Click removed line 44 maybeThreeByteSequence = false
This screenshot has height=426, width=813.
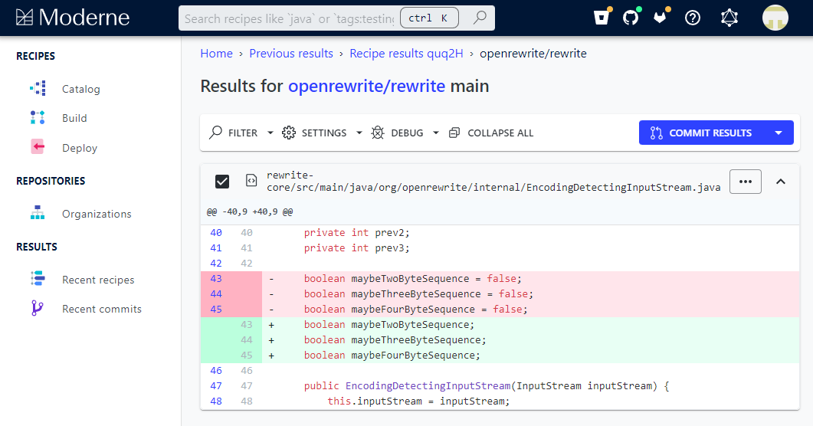[500, 294]
